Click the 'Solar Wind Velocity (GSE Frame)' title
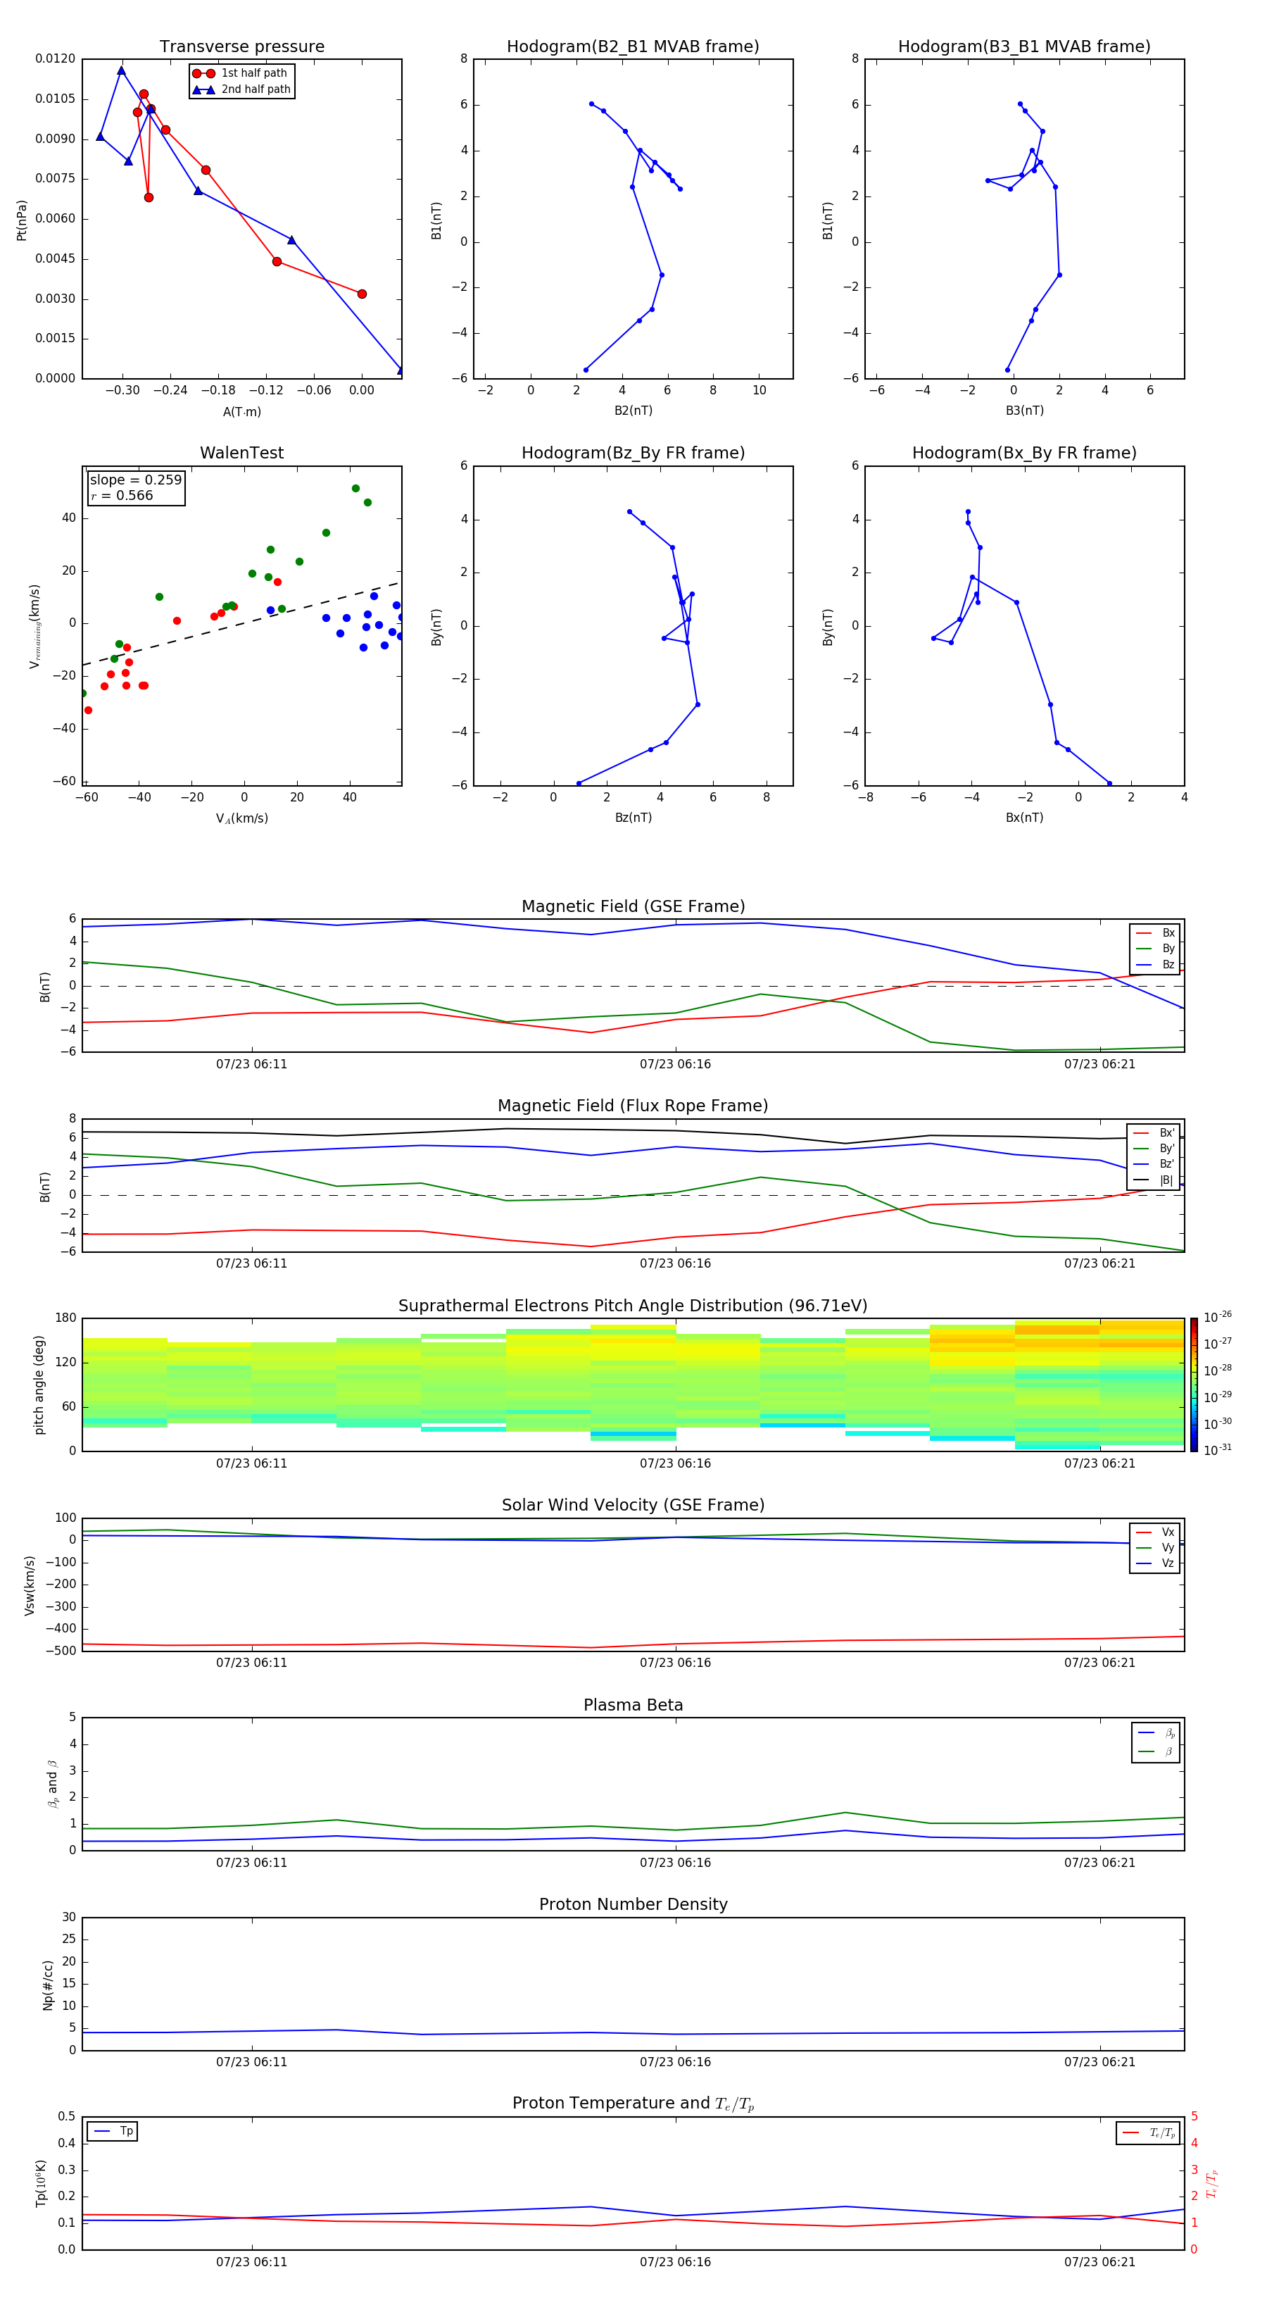Viewport: 1267px width, 2324px height. pyautogui.click(x=633, y=1506)
